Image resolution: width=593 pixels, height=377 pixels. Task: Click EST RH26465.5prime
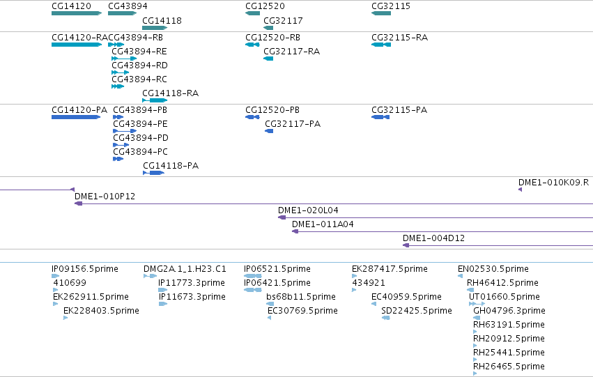point(475,374)
